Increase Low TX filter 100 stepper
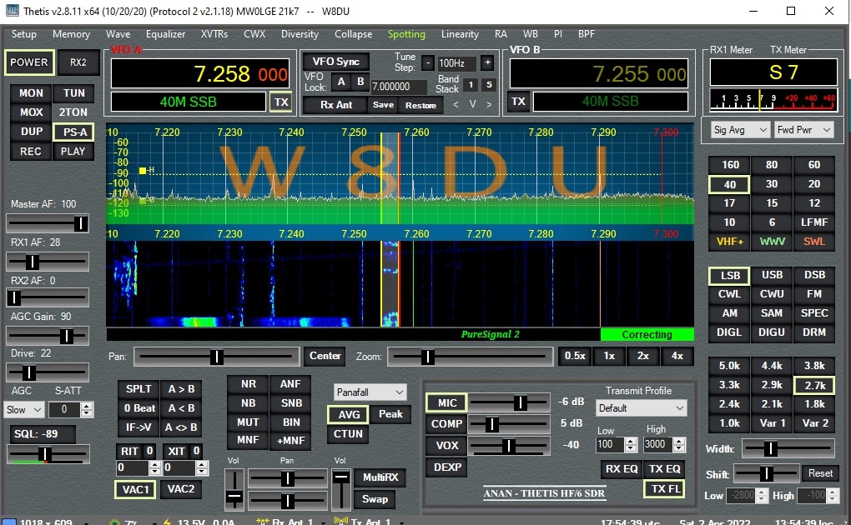Viewport: 851px width, 525px height. 631,442
